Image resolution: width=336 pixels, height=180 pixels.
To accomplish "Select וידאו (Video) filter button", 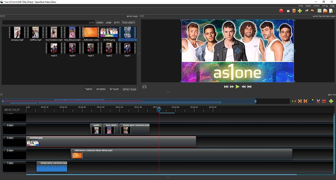I will tap(117, 23).
